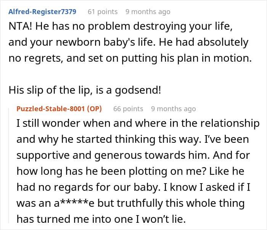The image size is (267, 230).
Task: Click the 61 points score
Action: pyautogui.click(x=103, y=12)
